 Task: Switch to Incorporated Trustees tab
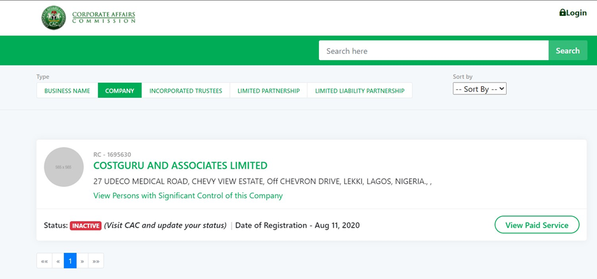pos(186,91)
